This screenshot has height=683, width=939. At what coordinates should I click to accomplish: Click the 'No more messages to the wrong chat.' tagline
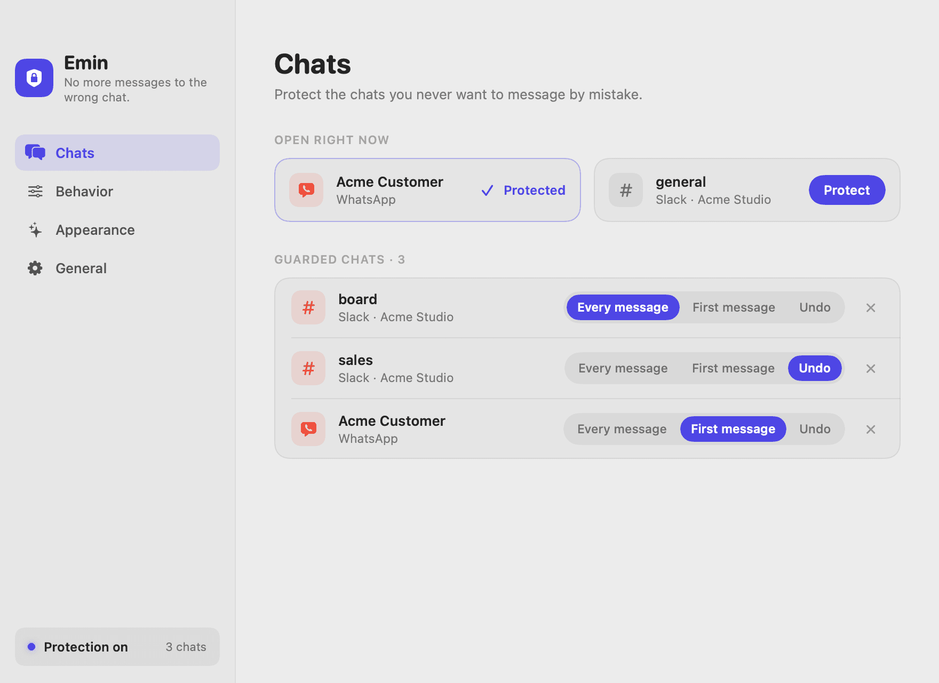136,90
